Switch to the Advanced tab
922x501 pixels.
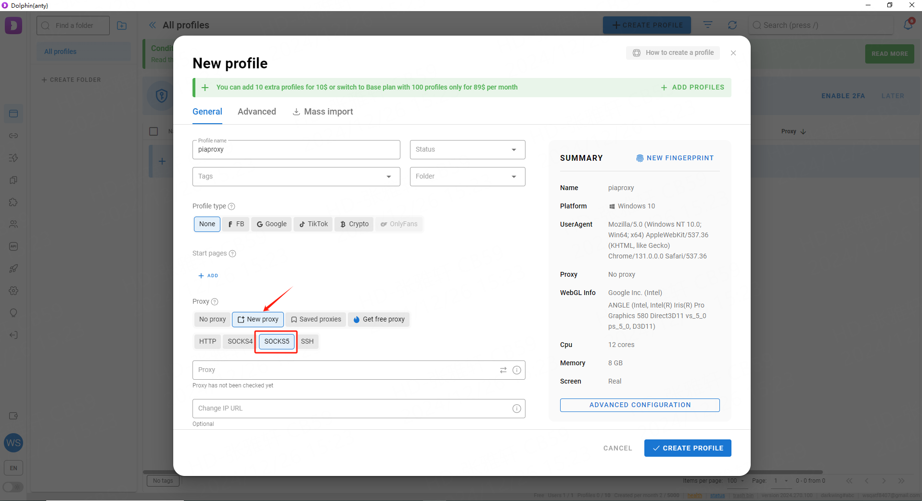(256, 112)
